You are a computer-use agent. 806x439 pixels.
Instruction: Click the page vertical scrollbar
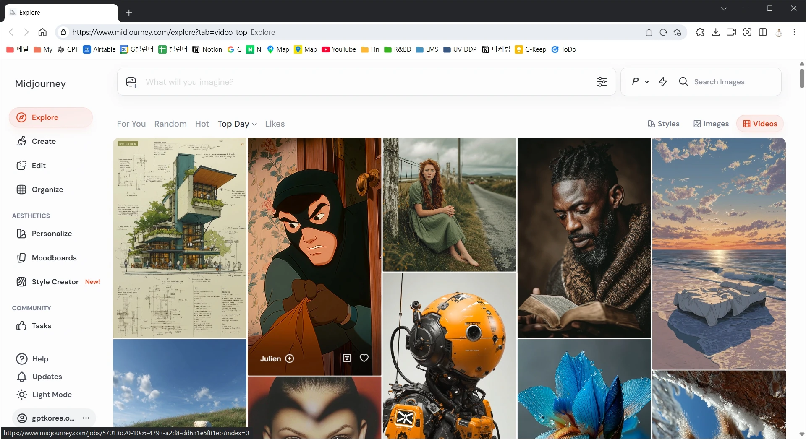coord(802,78)
